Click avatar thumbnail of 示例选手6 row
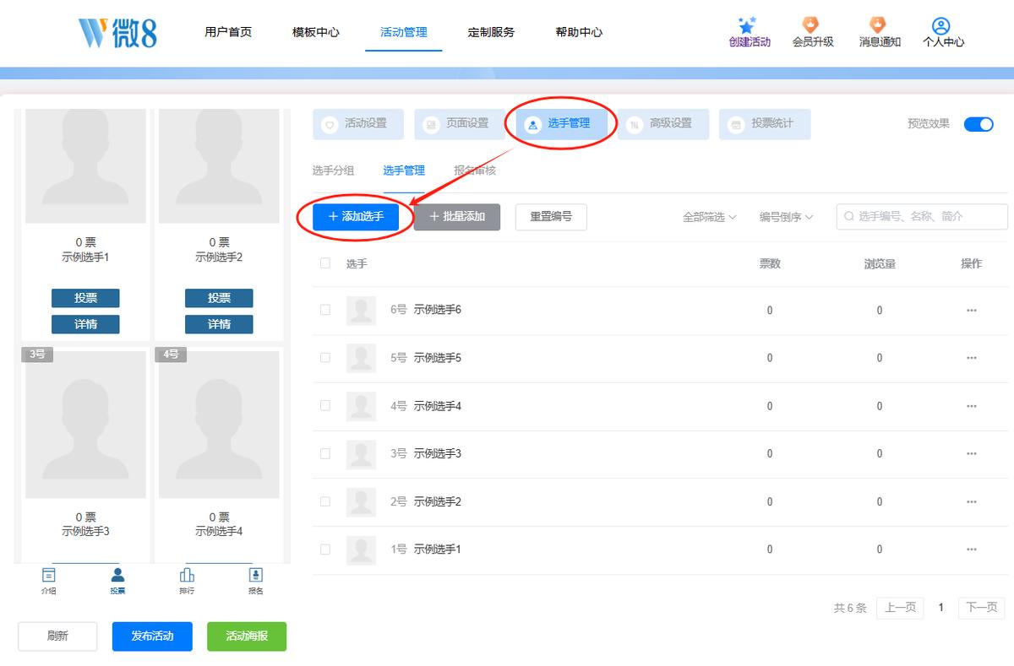The width and height of the screenshot is (1014, 666). click(362, 311)
